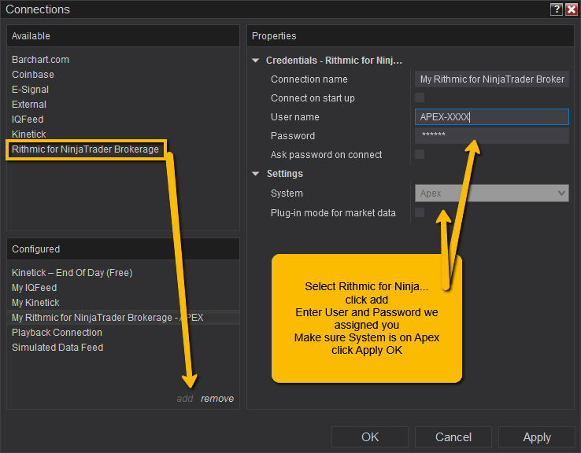581x453 pixels.
Task: Click the User name input field
Action: (x=492, y=117)
